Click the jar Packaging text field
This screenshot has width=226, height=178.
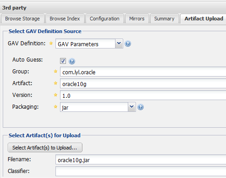click(x=94, y=107)
